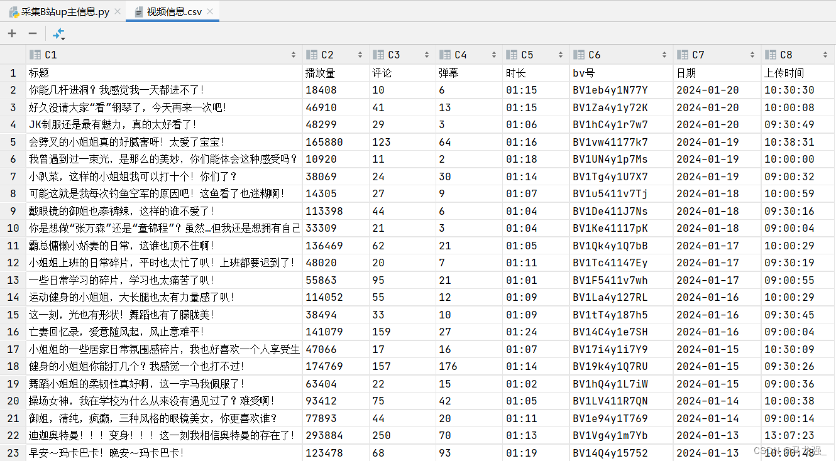836x461 pixels.
Task: Select the upload time cell '09:30:45'
Action: (798, 315)
